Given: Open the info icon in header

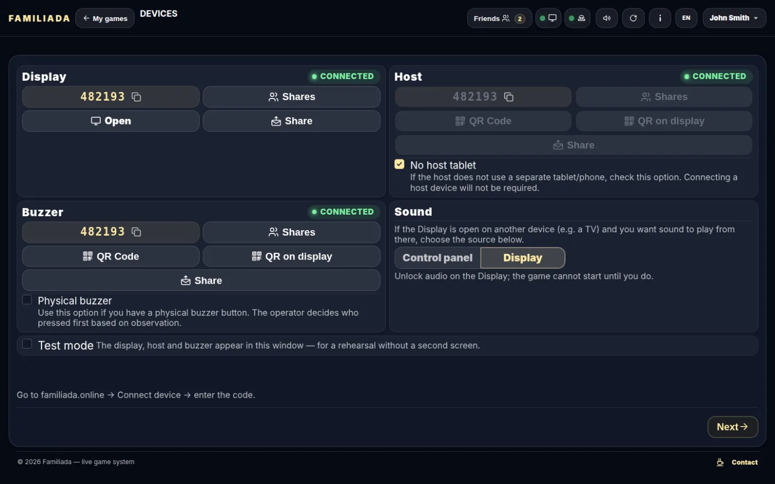Looking at the screenshot, I should click(x=660, y=18).
